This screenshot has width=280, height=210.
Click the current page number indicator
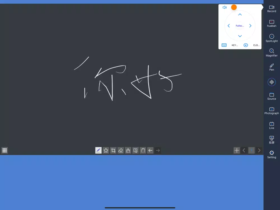[x=251, y=150]
